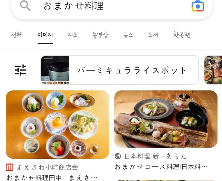Image resolution: width=222 pixels, height=181 pixels.
Task: Click the おまかせ料理 search field
Action: pos(112,9)
